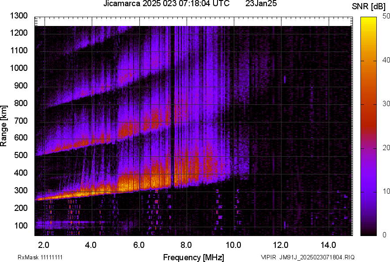Viewport: 390px width, 262px height.
Task: Click the 500 tick label on range axis
Action: point(23,155)
